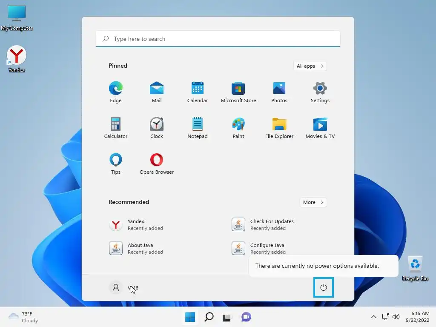Open taskbar Search

209,317
